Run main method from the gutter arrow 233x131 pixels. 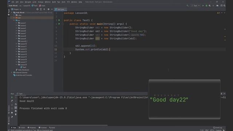59,24
